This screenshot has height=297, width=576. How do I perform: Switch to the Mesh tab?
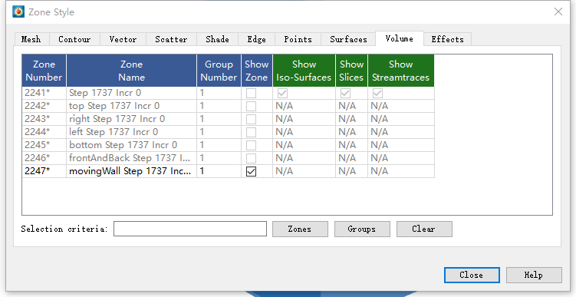click(31, 39)
